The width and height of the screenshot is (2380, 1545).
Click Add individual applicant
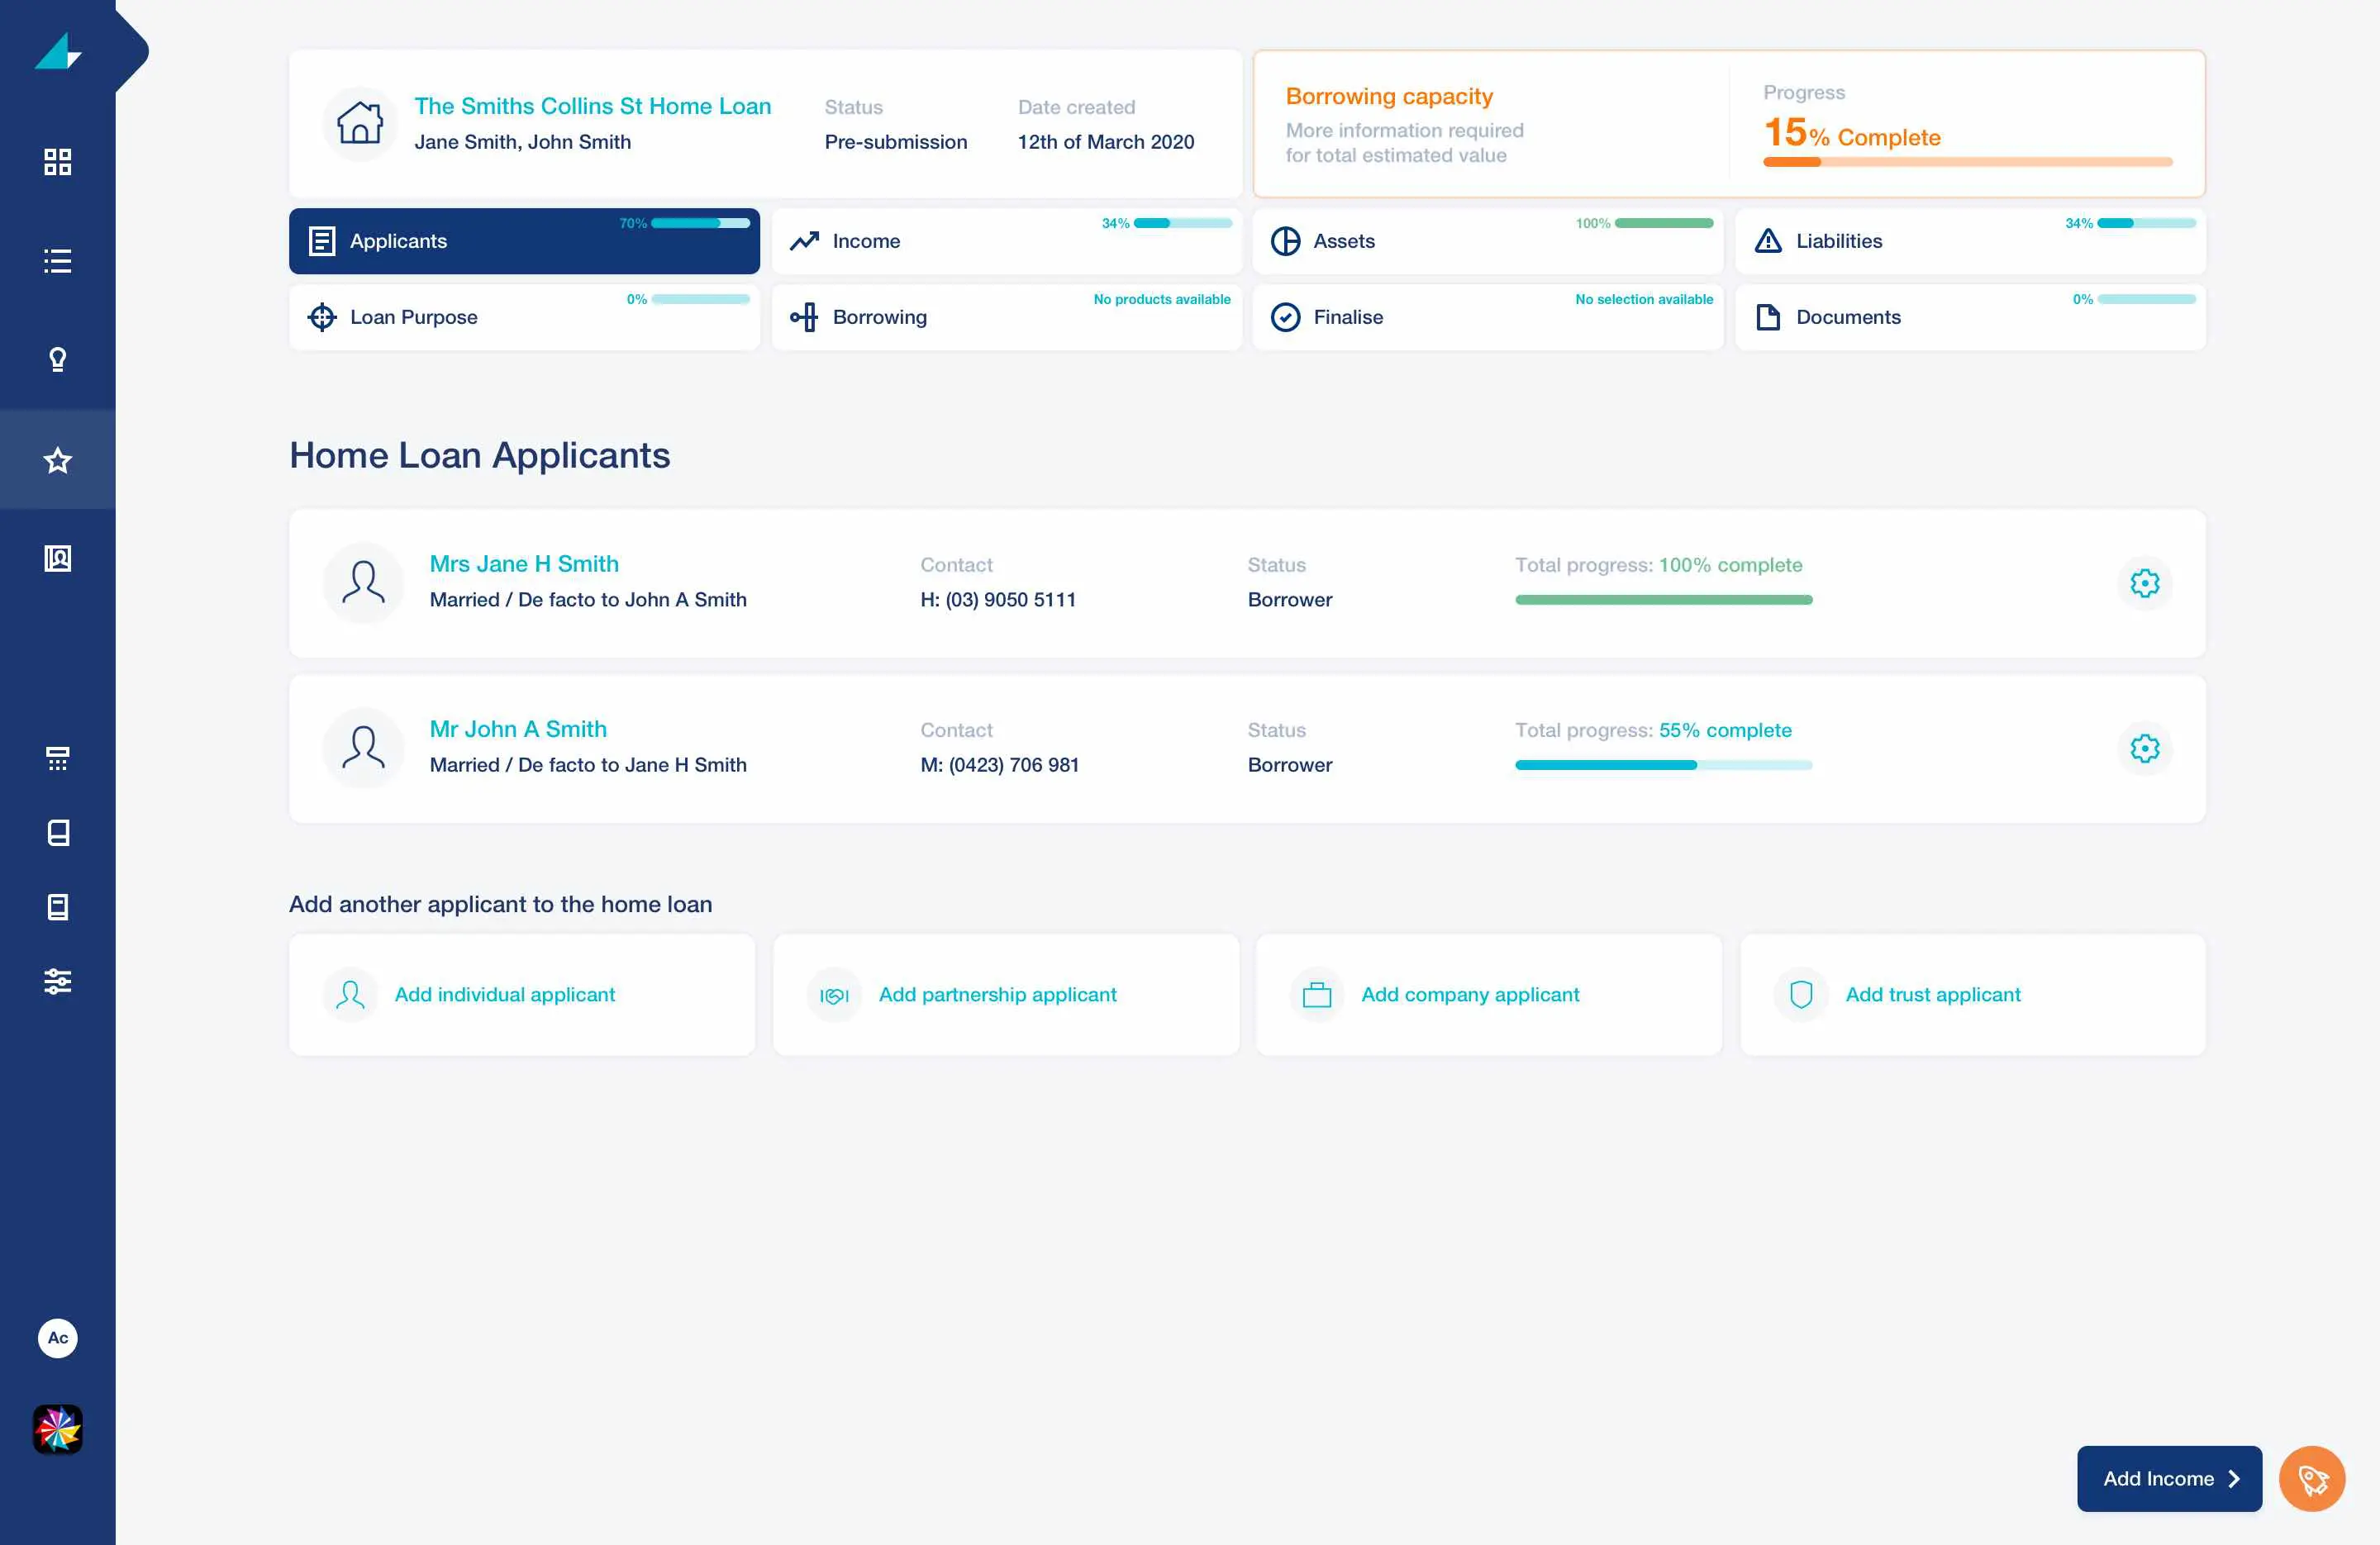tap(504, 994)
